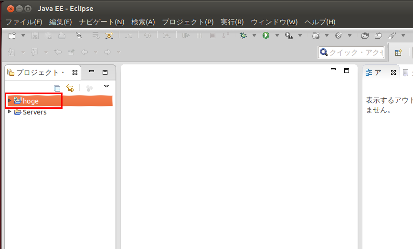The image size is (413, 249).
Task: Toggle Skip All Breakpoints icon
Action: pos(79,35)
